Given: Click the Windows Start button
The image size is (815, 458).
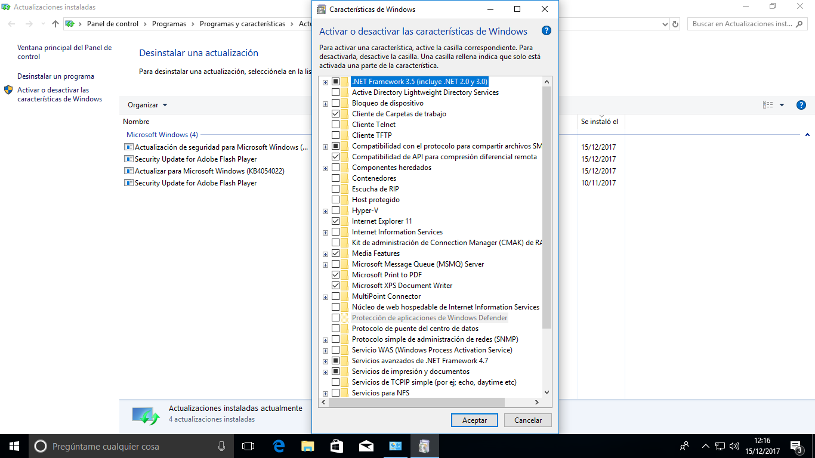Looking at the screenshot, I should pos(14,446).
